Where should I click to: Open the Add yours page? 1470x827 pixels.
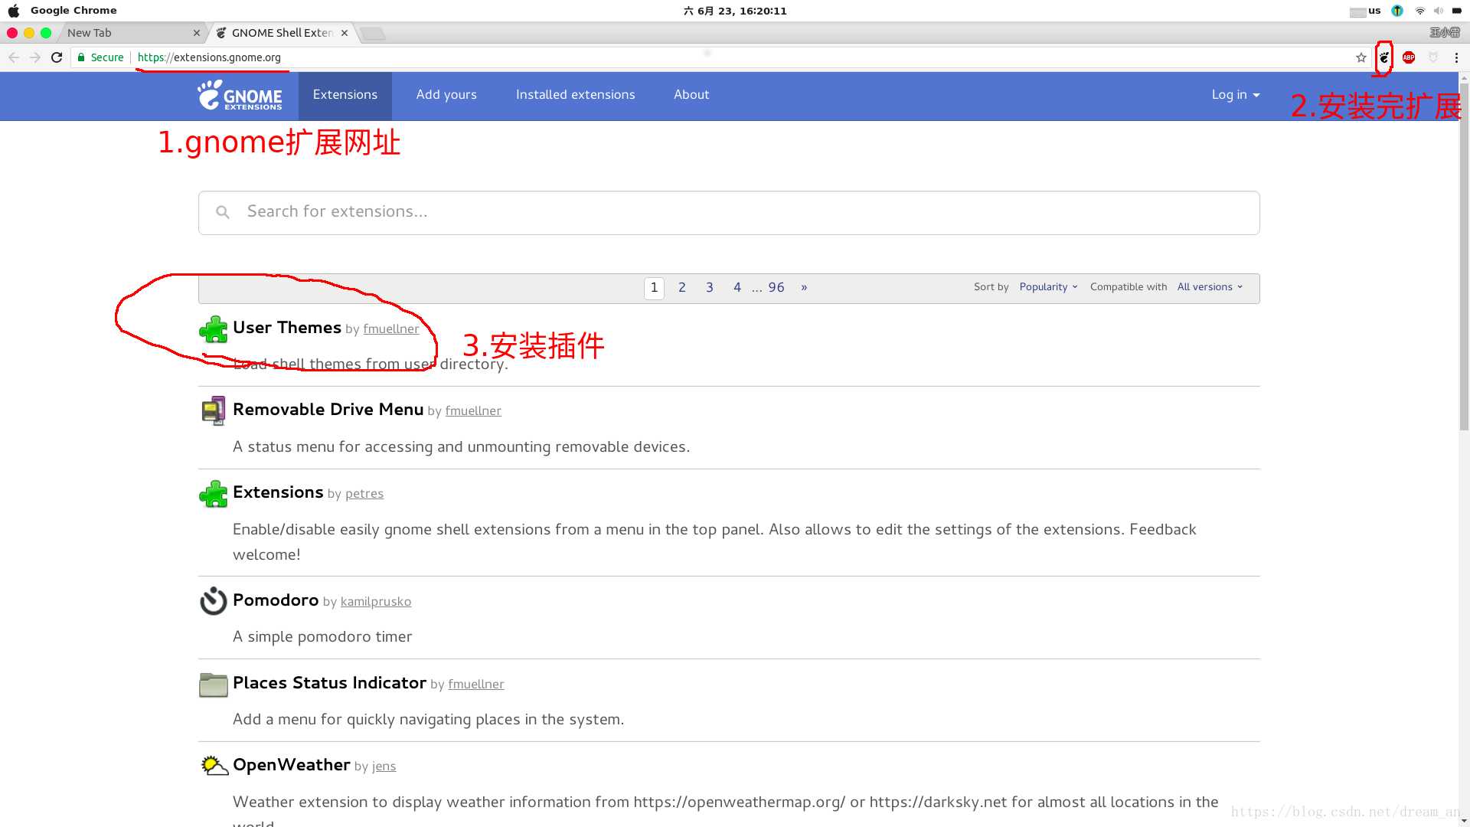[x=446, y=95]
